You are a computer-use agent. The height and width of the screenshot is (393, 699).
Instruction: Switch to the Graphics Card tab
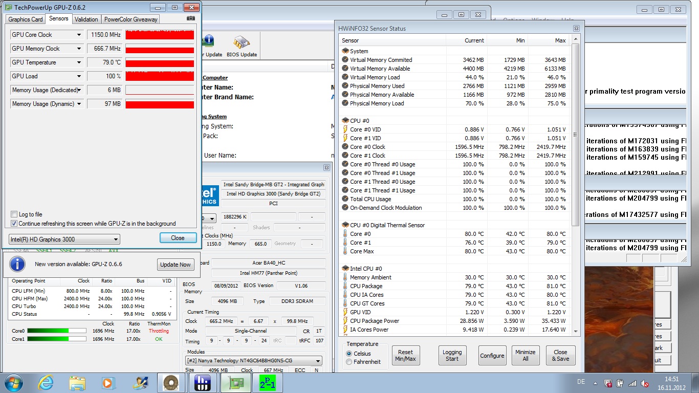[x=26, y=19]
